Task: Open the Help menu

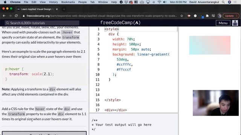Action: 114,2
